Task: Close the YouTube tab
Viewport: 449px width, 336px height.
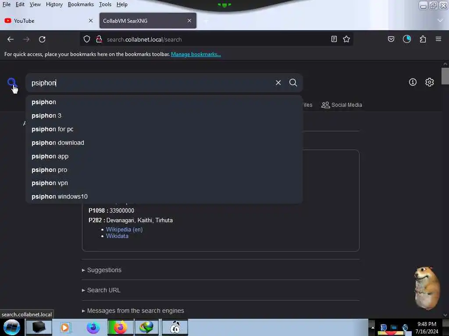Action: 91,21
